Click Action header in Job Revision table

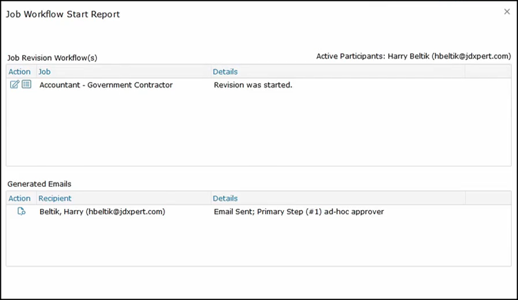pos(19,72)
